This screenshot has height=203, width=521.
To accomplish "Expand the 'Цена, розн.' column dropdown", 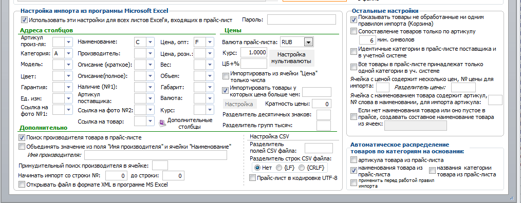I will [x=210, y=53].
